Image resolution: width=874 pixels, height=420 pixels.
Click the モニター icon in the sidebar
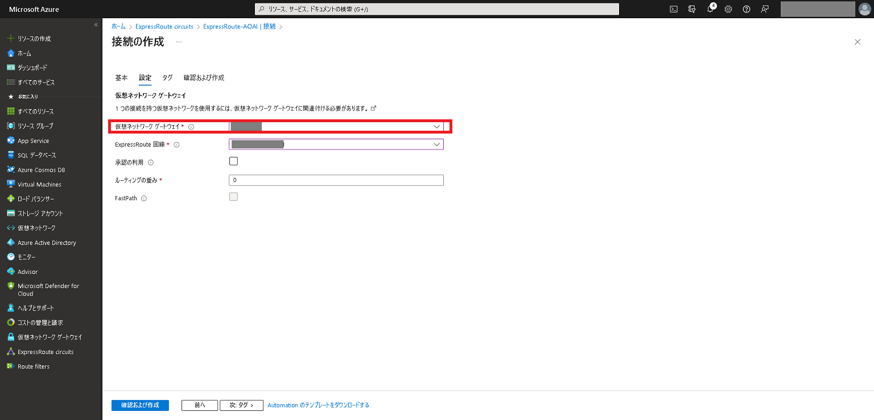click(10, 257)
